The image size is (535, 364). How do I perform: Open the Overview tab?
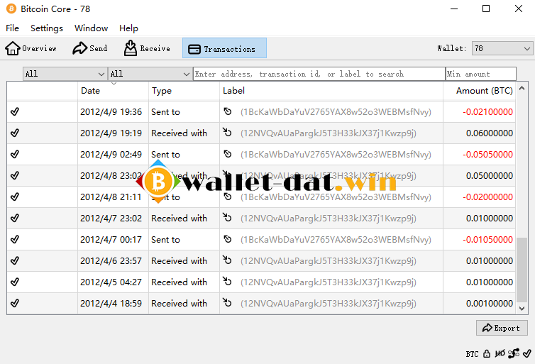click(31, 48)
